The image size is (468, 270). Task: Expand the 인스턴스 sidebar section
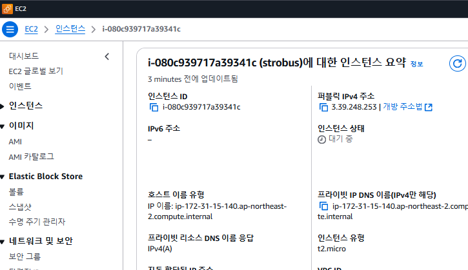(3, 106)
